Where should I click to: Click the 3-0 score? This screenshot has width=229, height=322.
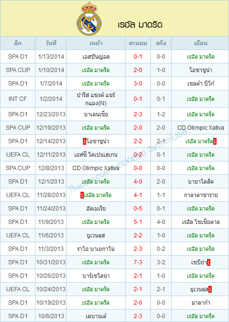click(x=138, y=84)
